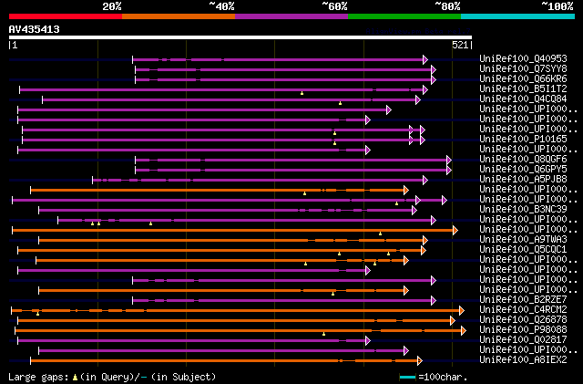Select the UniRef100_P98088 label

(x=523, y=330)
